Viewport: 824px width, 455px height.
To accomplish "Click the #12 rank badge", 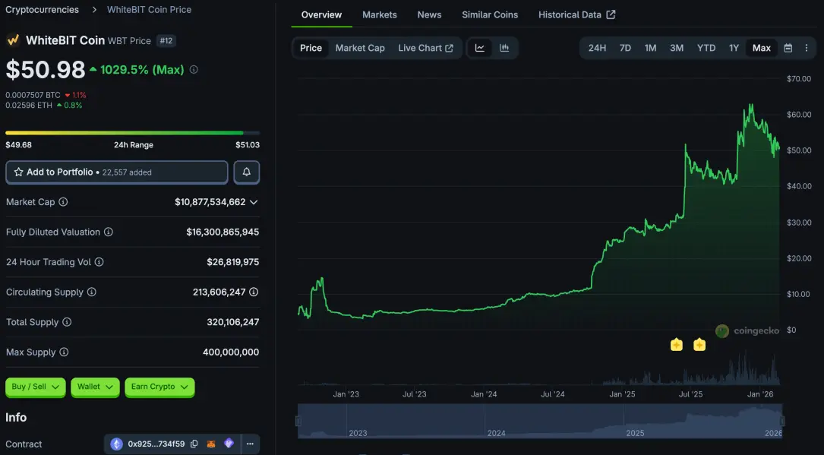I will [x=166, y=40].
